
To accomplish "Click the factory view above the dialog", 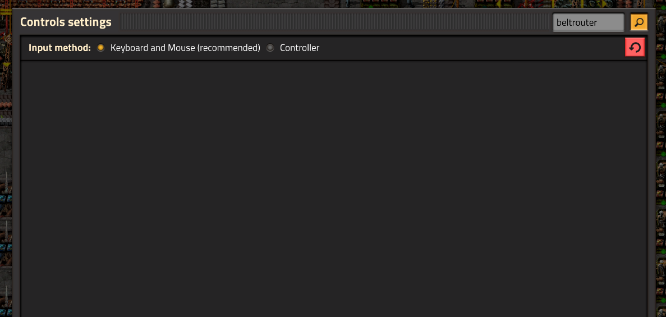I will coord(333,3).
